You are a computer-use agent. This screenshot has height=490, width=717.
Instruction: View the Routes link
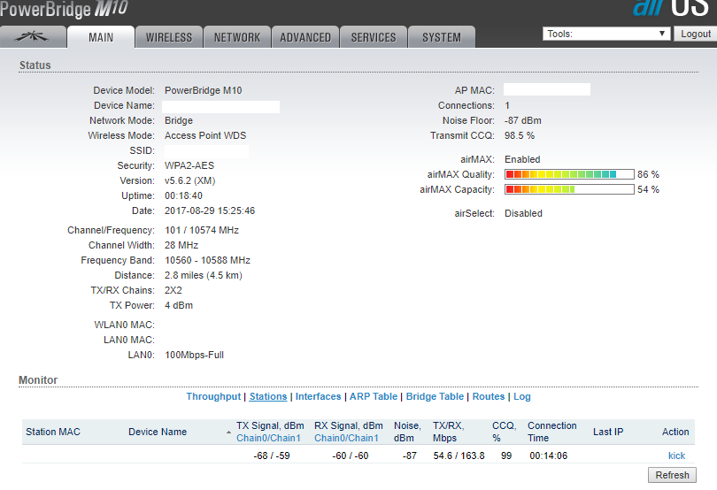click(489, 396)
